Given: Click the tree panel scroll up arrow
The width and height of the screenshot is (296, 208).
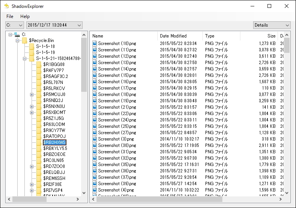Looking at the screenshot, I should point(84,35).
